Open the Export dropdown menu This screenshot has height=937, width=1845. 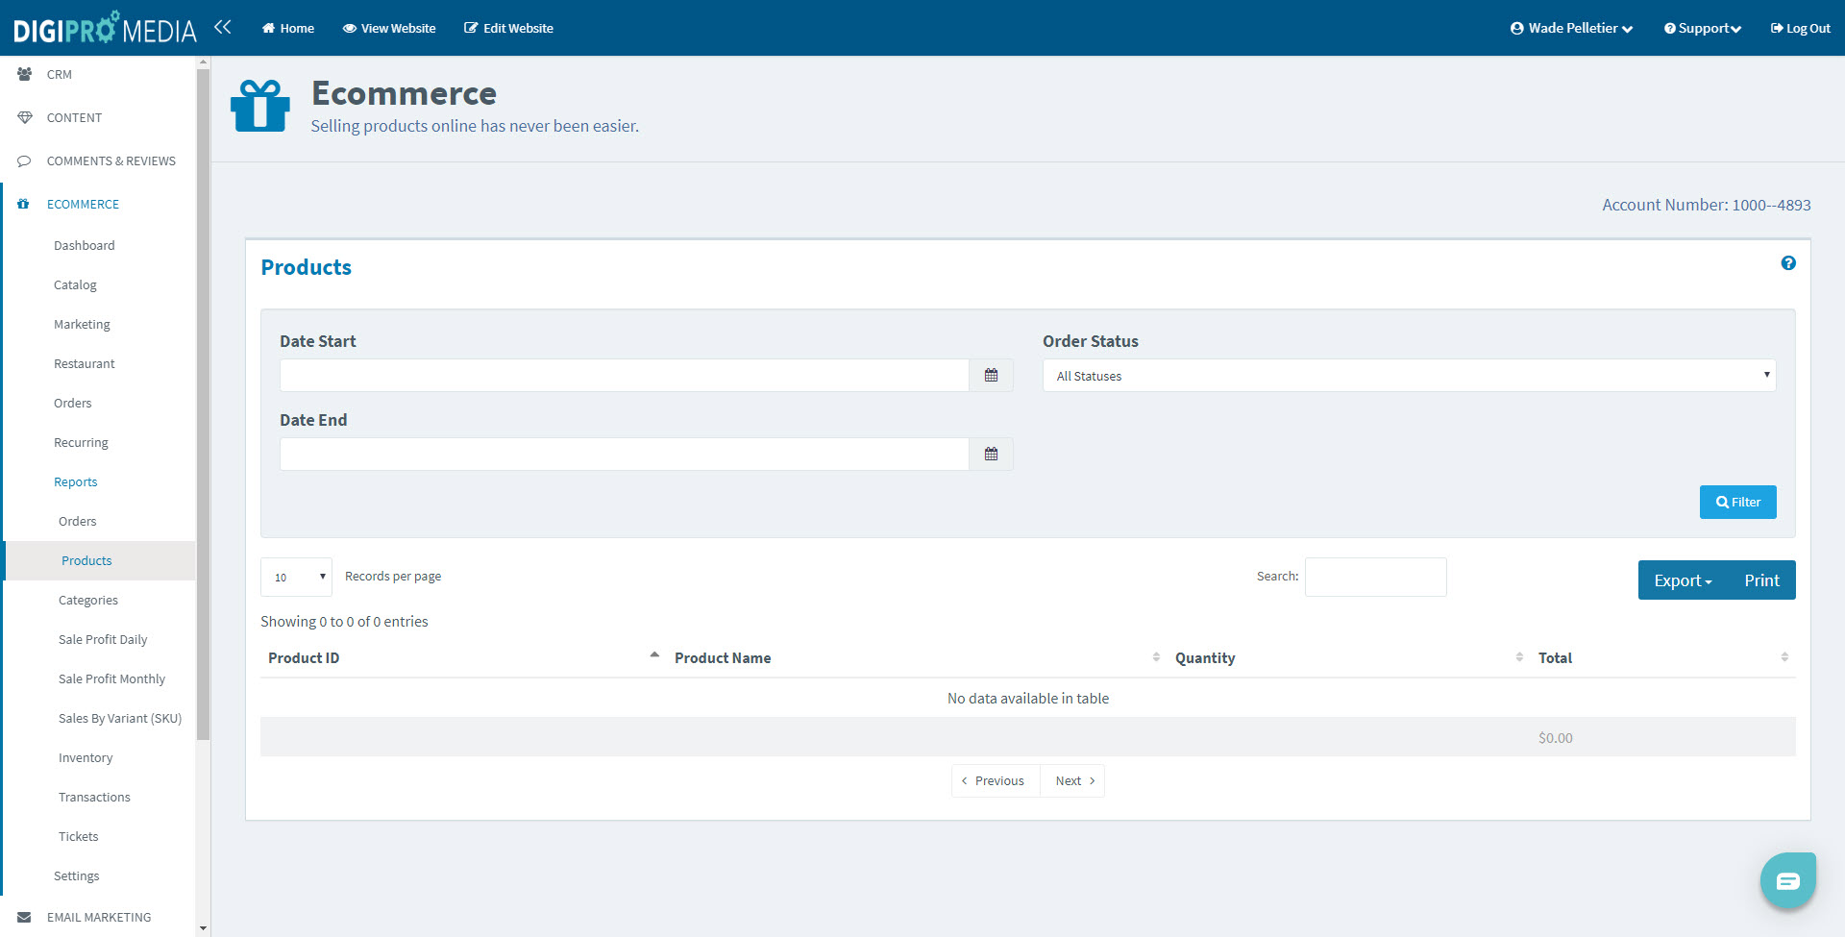tap(1683, 580)
